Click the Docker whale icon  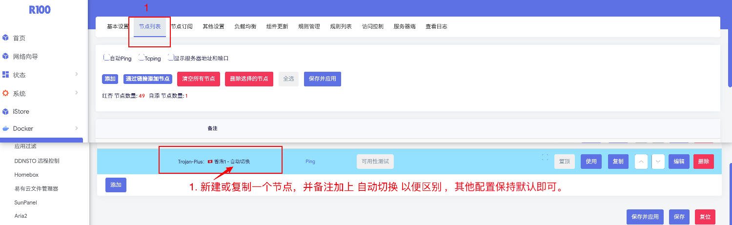coord(6,128)
